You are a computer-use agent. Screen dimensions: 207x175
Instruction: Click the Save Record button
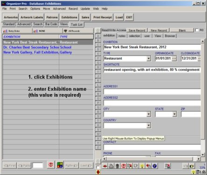point(137,30)
